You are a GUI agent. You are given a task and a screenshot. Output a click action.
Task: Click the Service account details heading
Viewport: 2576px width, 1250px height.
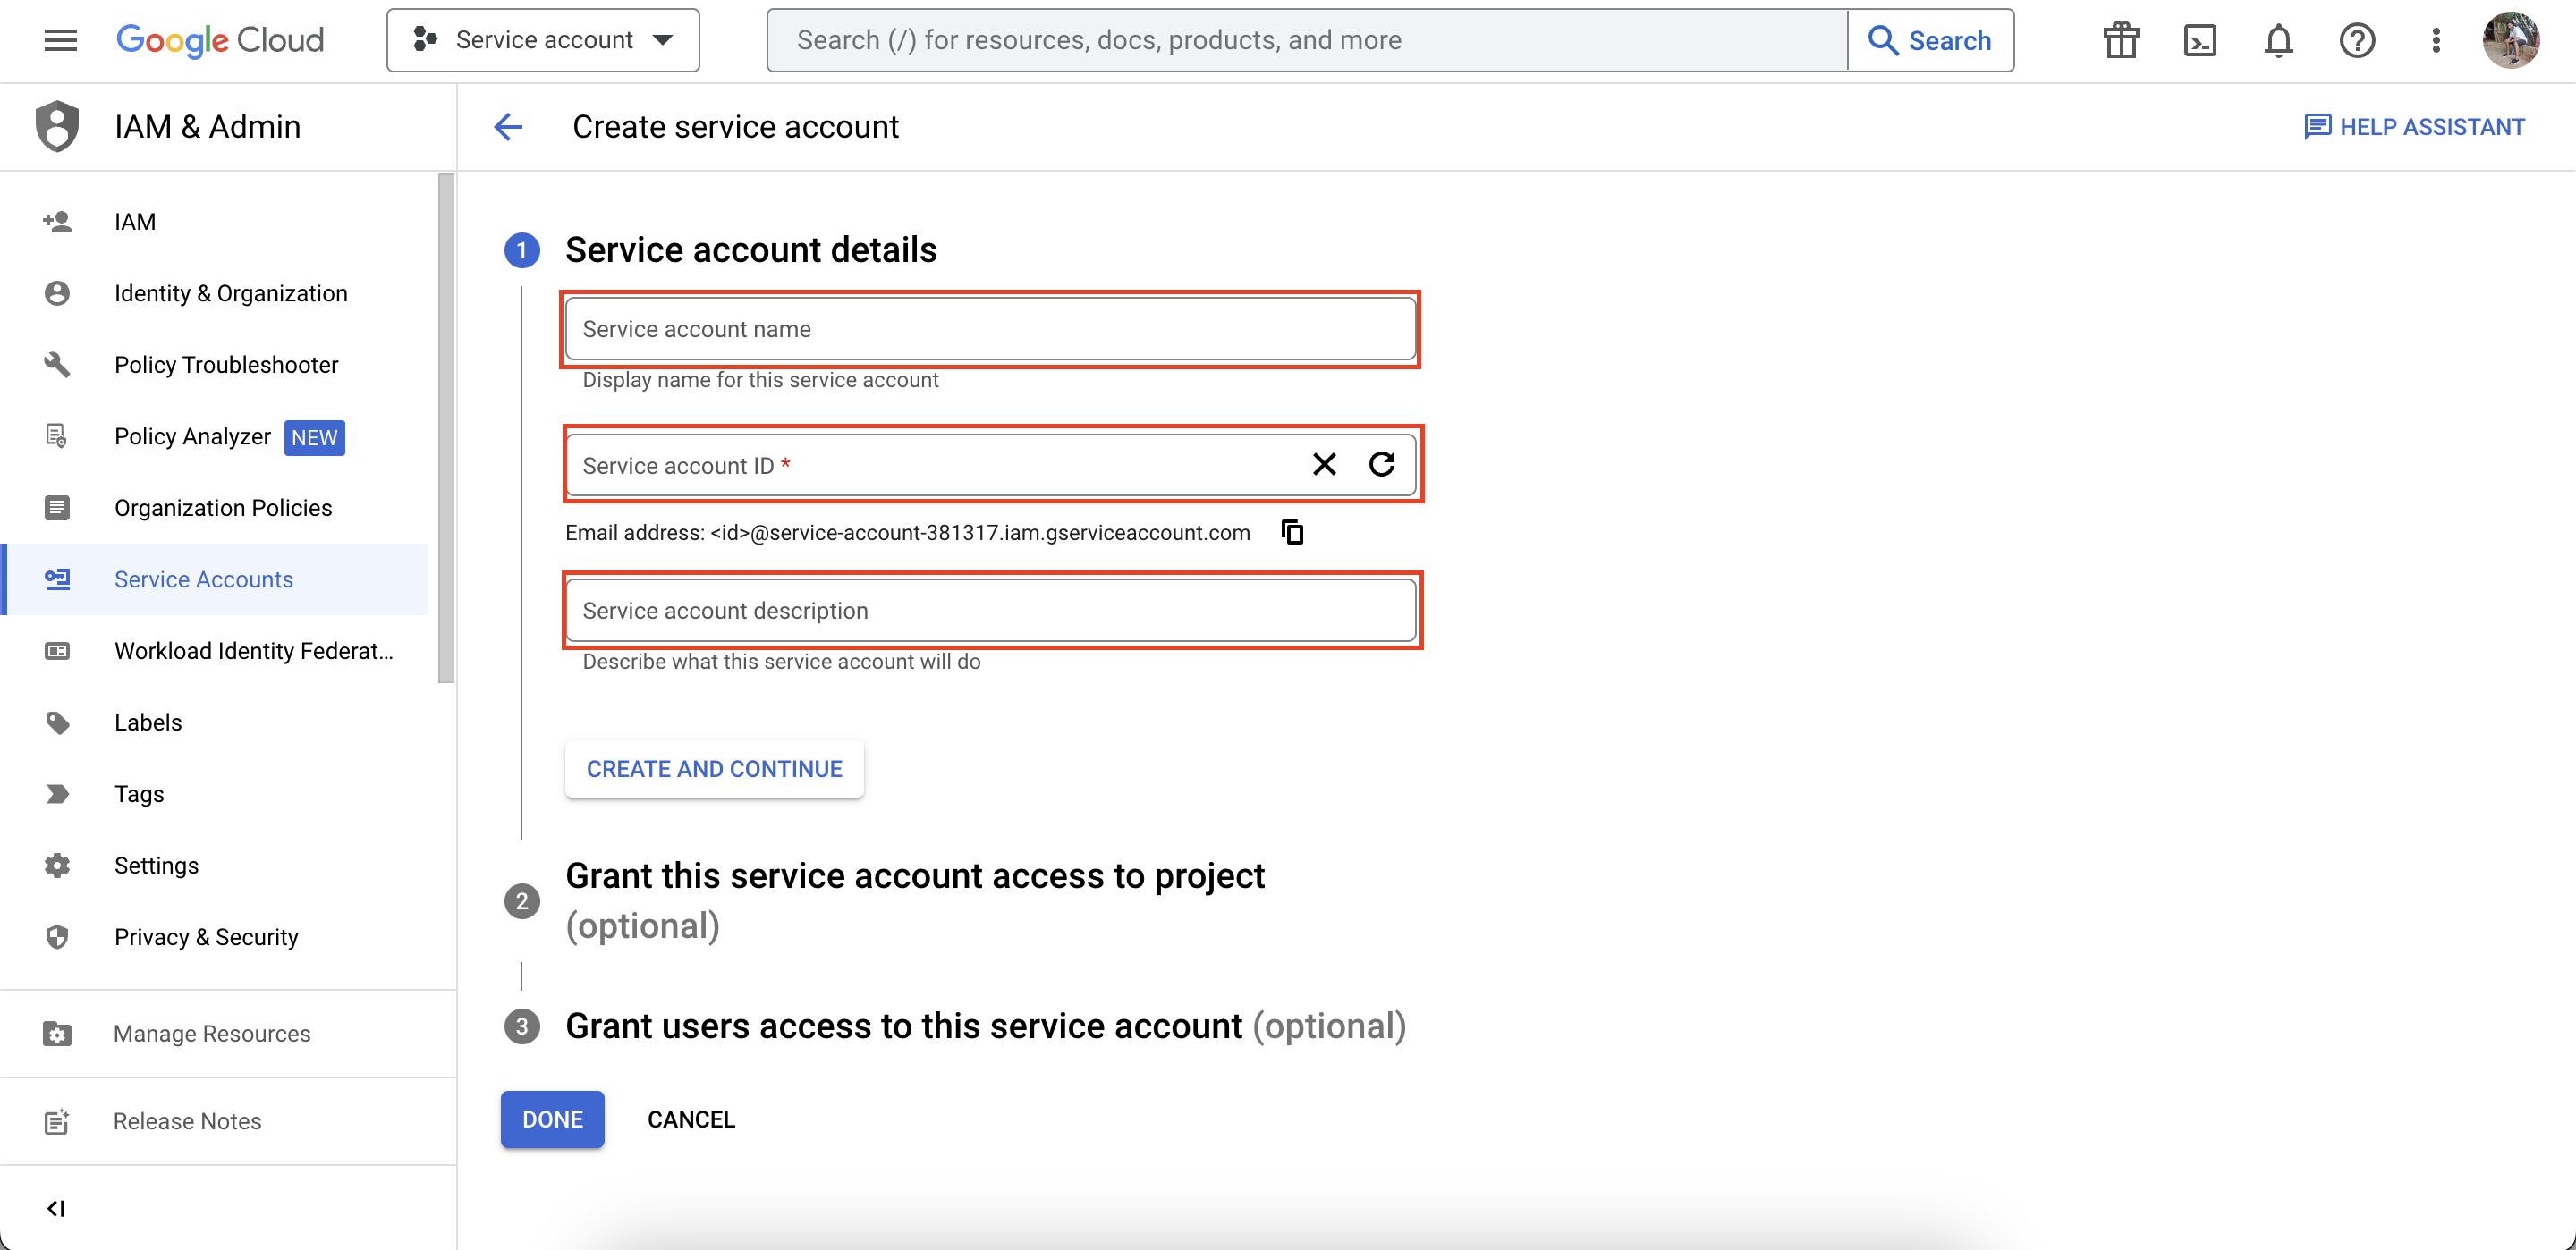(x=750, y=249)
